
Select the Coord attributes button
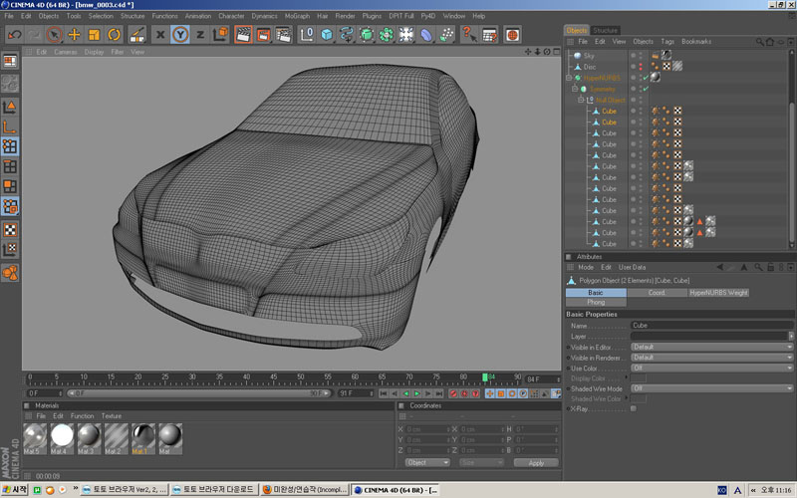tap(657, 293)
